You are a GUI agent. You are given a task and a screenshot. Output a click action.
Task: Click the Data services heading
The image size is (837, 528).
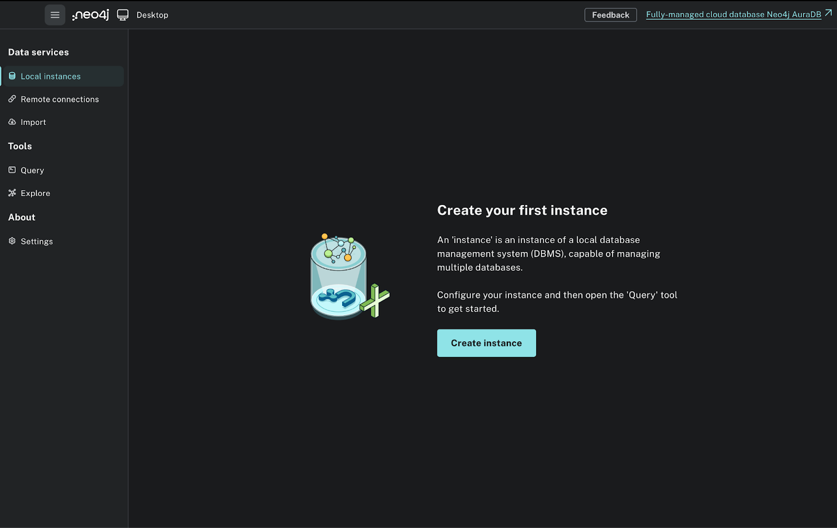(39, 52)
